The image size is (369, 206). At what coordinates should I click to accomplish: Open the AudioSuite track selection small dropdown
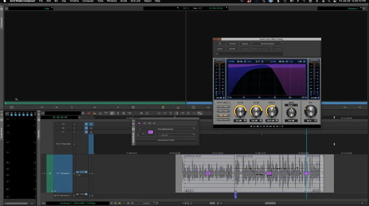[x=140, y=135]
